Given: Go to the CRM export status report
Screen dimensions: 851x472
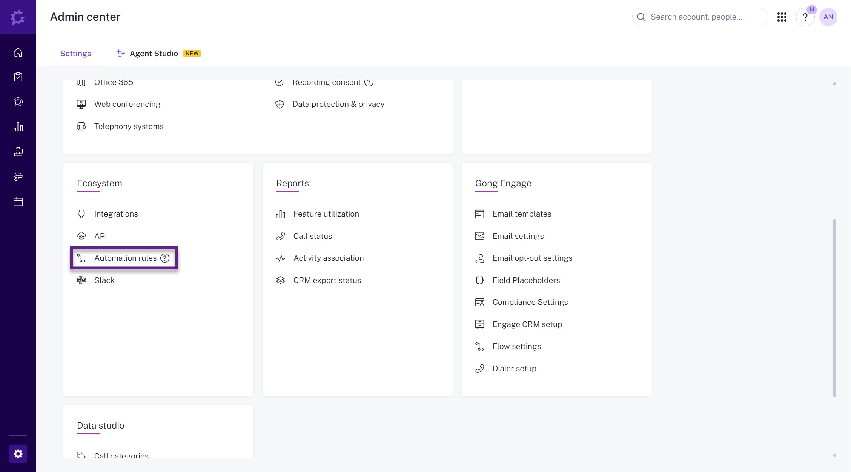Looking at the screenshot, I should click(x=327, y=280).
